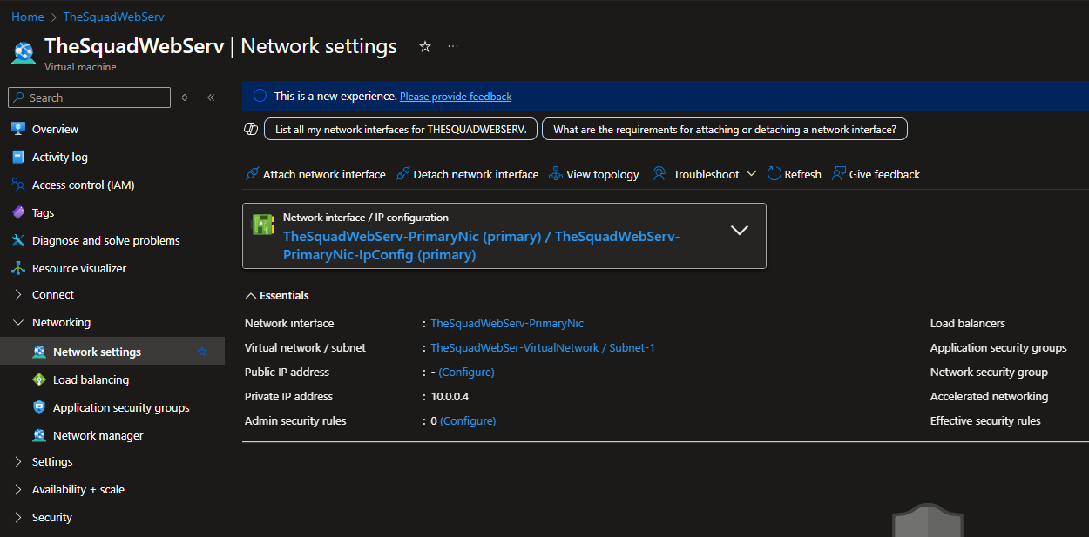Screen dimensions: 1089x537
Task: Expand the network interface selector chevron
Action: coord(740,231)
